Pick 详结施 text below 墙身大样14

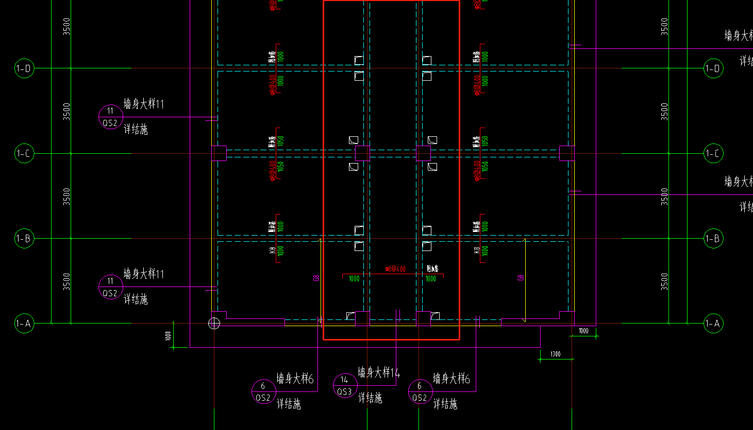tap(370, 398)
